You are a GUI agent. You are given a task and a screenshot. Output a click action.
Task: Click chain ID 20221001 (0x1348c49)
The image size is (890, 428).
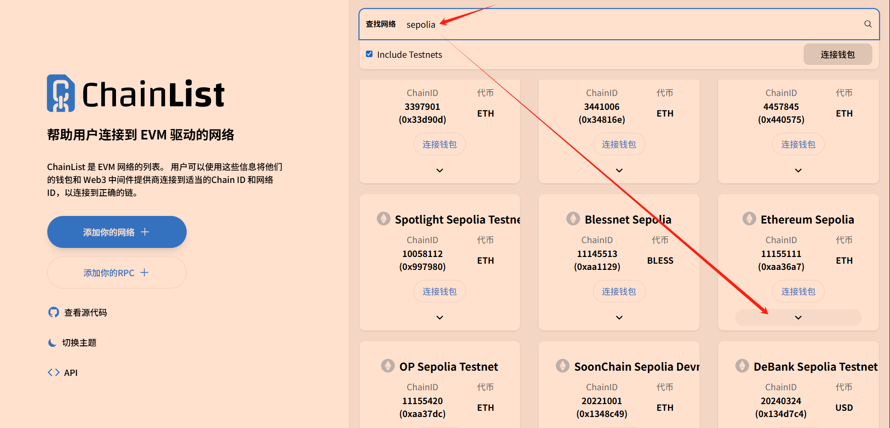point(602,407)
